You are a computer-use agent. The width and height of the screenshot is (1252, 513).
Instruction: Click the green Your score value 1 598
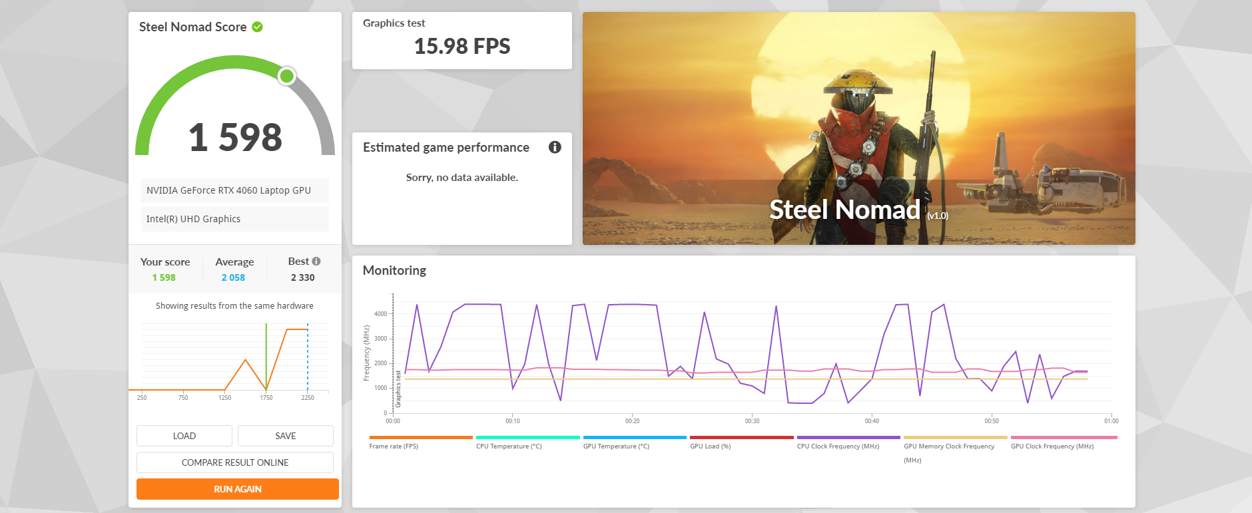tap(164, 277)
